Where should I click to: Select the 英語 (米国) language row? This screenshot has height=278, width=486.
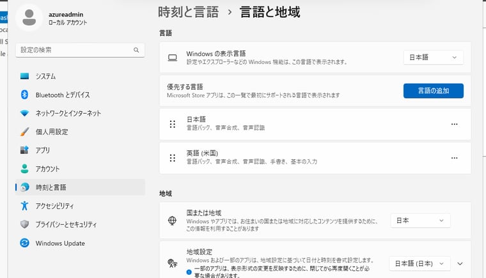(x=315, y=158)
